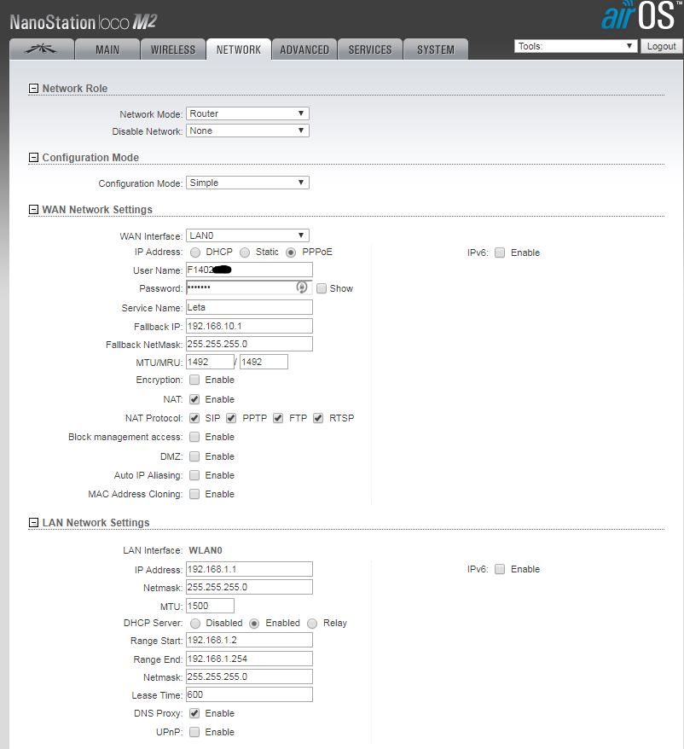Click the PPPoE User Name field
This screenshot has height=749, width=684.
(249, 270)
